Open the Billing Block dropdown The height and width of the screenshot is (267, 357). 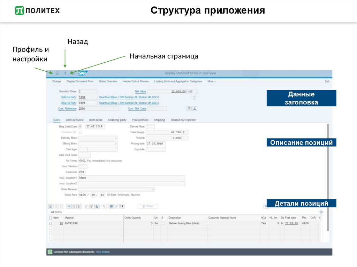(115, 144)
